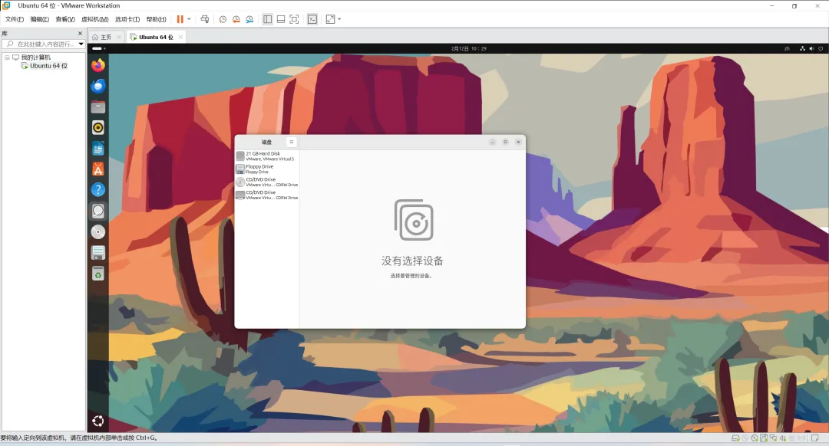Open the zh input method indicator
829x446 pixels.
[787, 48]
